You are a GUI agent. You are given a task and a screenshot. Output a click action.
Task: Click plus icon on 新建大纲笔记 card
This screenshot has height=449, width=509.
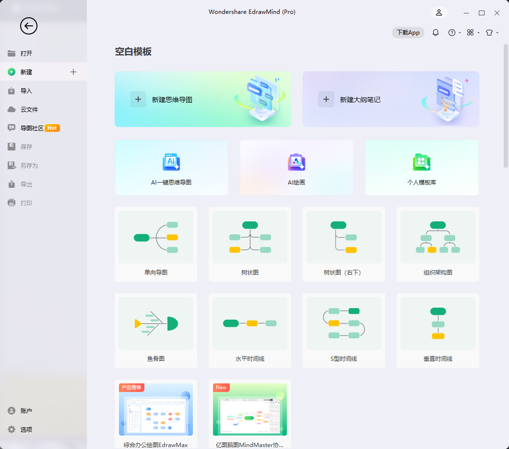[326, 99]
